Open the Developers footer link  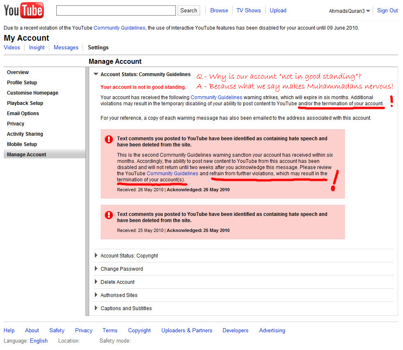235,330
